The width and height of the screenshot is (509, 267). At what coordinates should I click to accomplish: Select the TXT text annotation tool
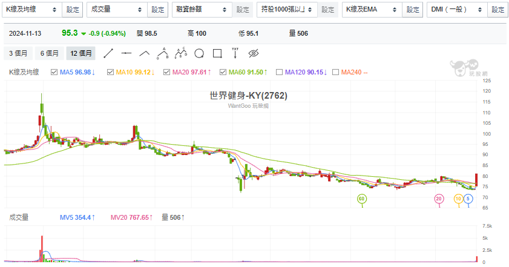[235, 53]
